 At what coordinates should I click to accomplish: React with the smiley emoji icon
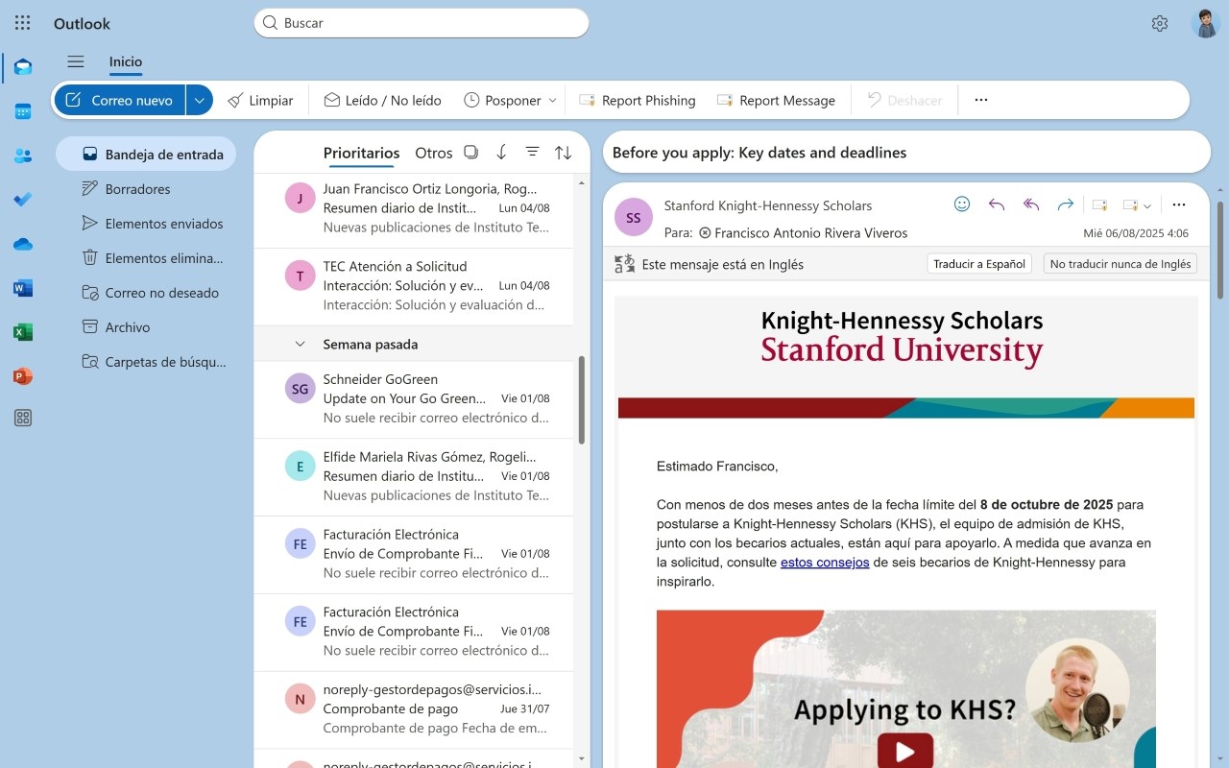[962, 204]
